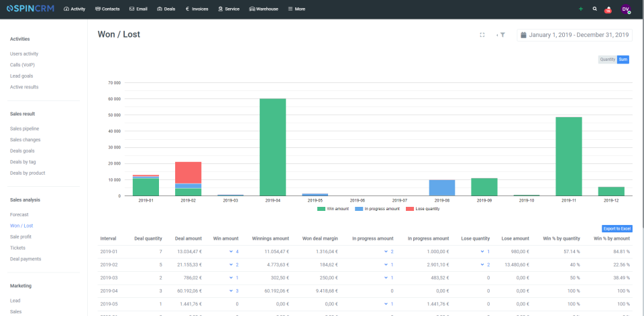Expand 2019-05 in progress chevron
The width and height of the screenshot is (644, 316).
386,304
